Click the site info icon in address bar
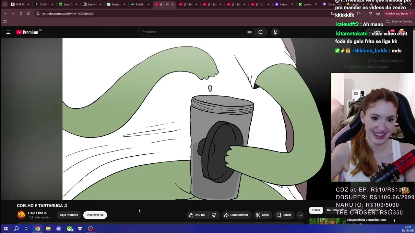This screenshot has width=415, height=233. tap(38, 14)
